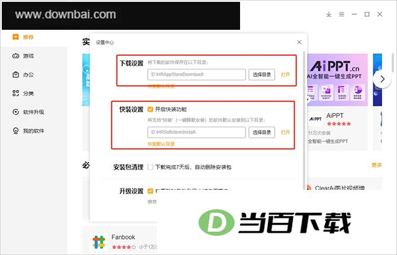Toggle the 开启快装功能 checkbox
This screenshot has width=397, height=255.
point(150,109)
